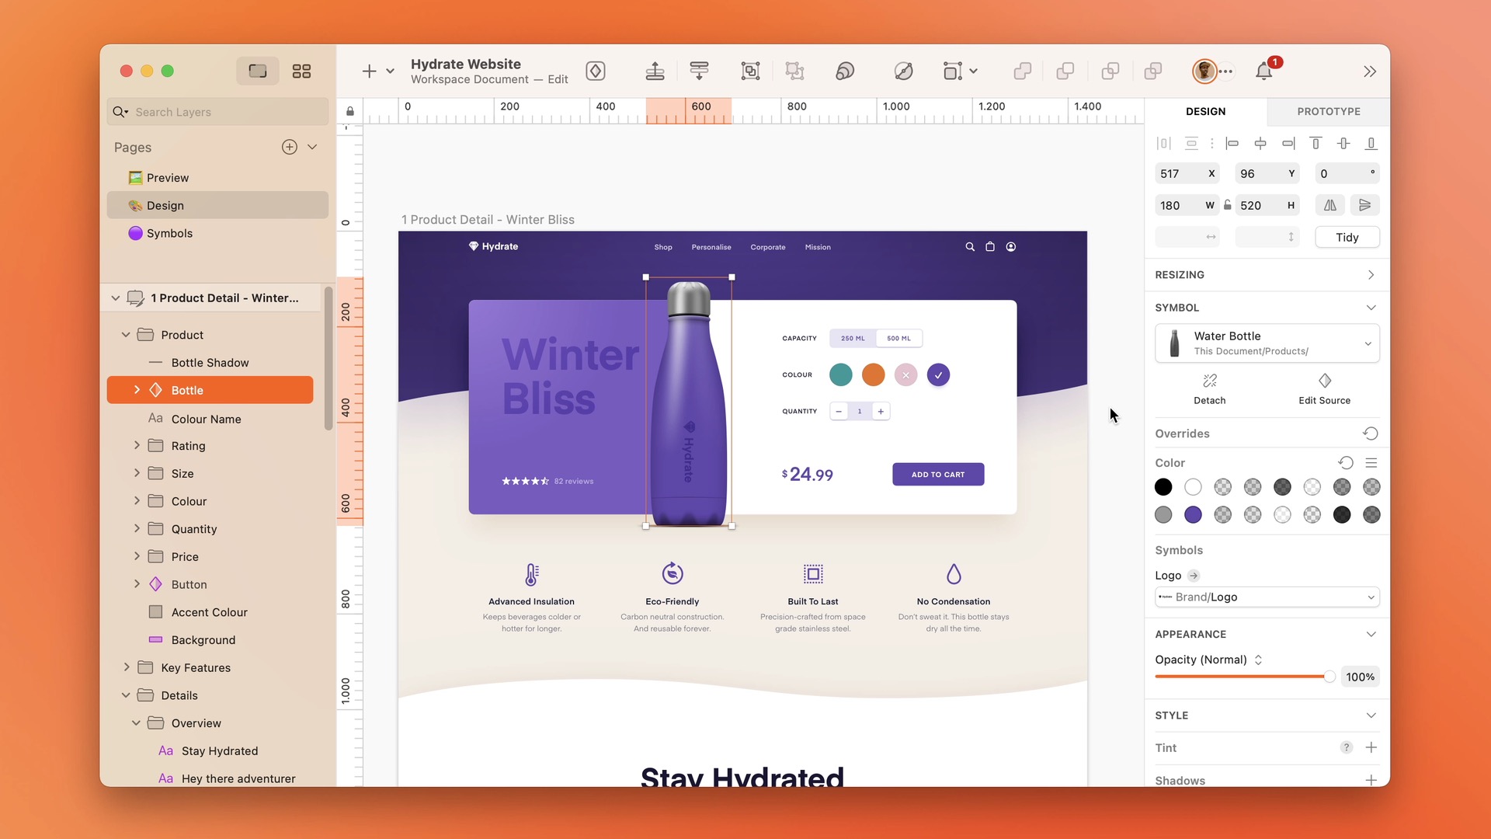
Task: Open the Water Bottle symbol dropdown
Action: pyautogui.click(x=1369, y=343)
